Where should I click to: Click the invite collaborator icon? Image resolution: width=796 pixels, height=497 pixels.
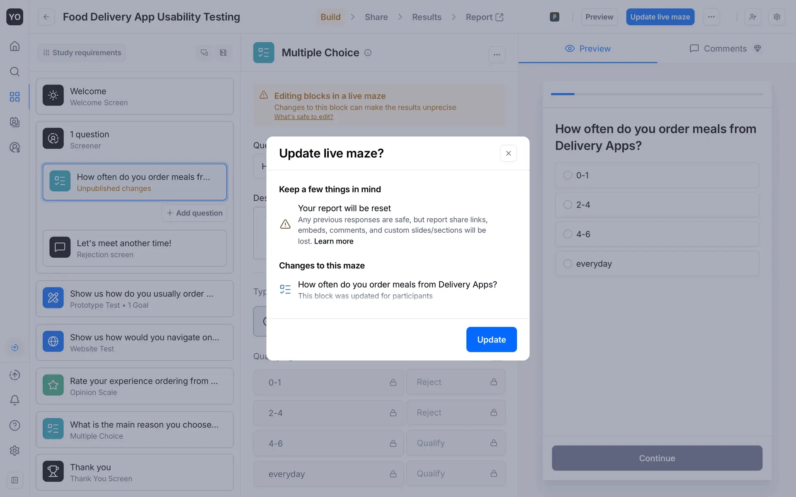point(752,17)
